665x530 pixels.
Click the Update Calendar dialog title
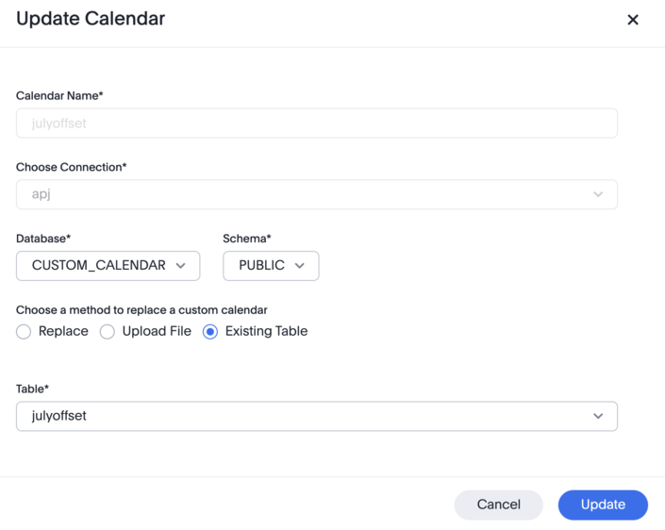(x=91, y=19)
